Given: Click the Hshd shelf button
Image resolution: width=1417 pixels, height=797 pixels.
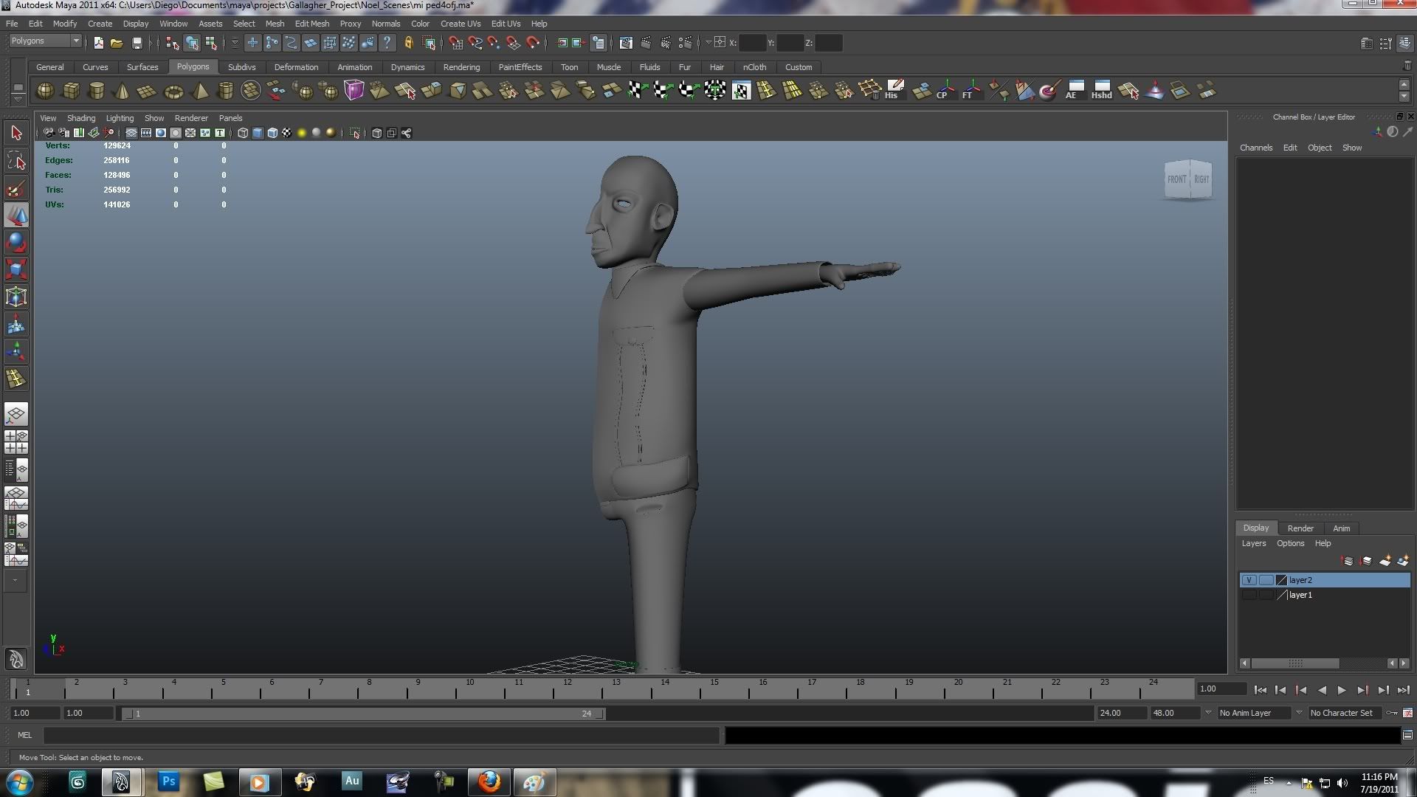Looking at the screenshot, I should (x=1101, y=90).
